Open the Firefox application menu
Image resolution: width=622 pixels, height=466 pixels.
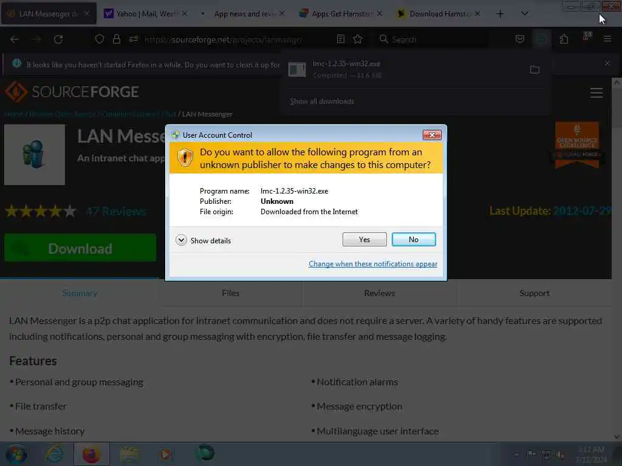pyautogui.click(x=607, y=39)
